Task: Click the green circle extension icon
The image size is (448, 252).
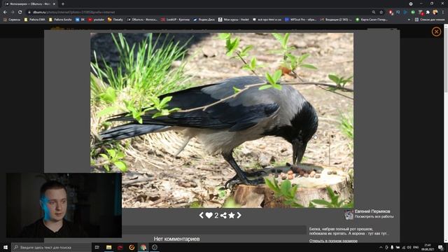Action: point(413,13)
